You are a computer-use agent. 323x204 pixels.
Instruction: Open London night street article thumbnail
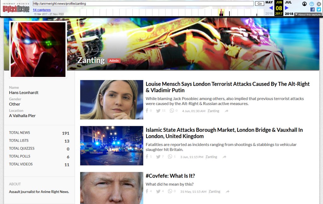112,146
